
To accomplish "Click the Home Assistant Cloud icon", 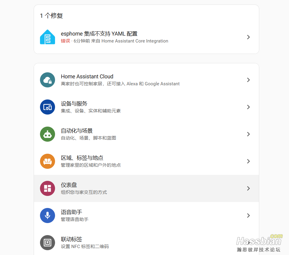I will point(48,80).
